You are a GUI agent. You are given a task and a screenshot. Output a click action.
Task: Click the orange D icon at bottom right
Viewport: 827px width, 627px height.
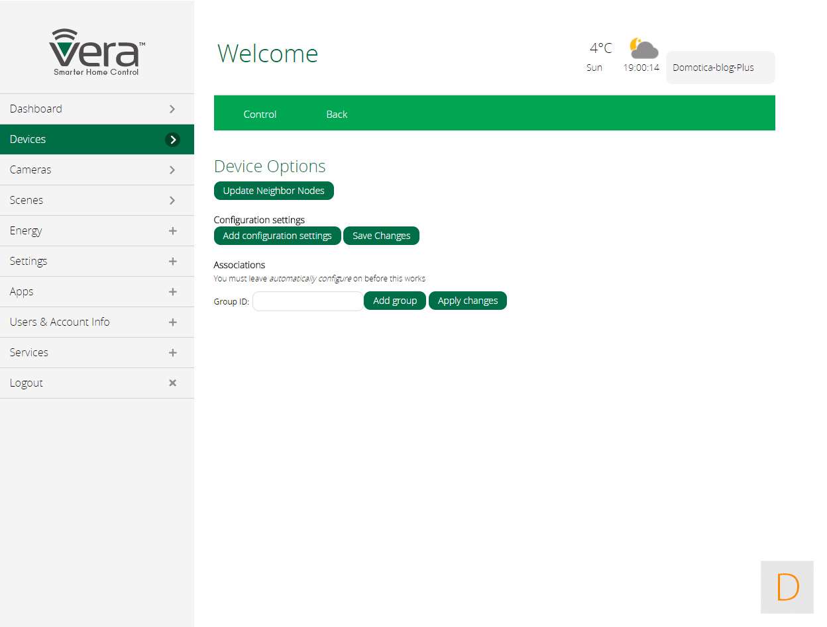[787, 587]
